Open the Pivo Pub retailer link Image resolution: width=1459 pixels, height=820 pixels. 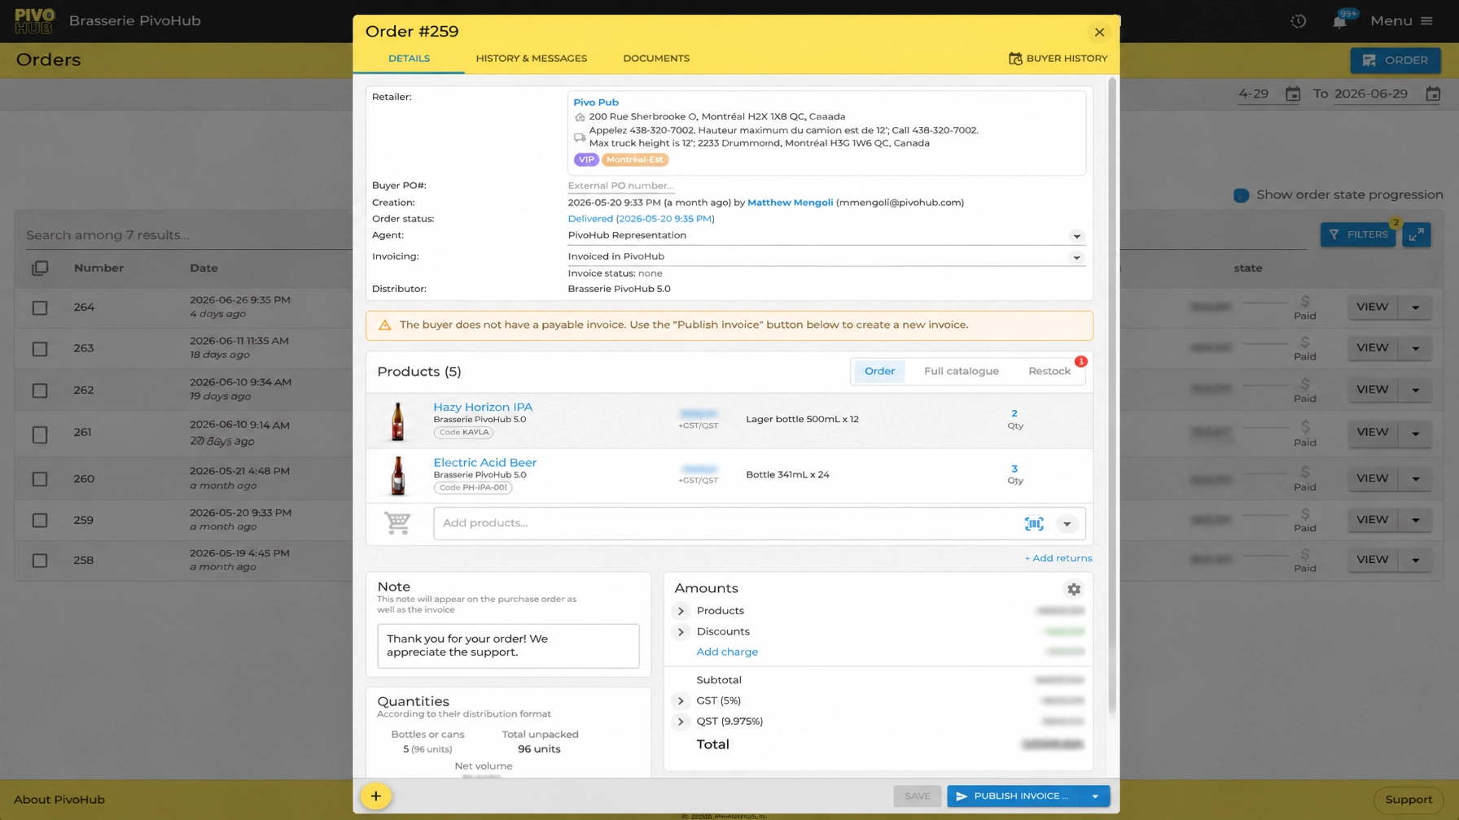[595, 102]
